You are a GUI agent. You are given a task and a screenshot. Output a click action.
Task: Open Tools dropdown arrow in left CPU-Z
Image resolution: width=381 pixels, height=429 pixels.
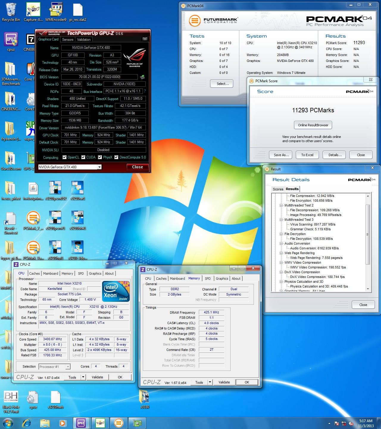[83, 377]
